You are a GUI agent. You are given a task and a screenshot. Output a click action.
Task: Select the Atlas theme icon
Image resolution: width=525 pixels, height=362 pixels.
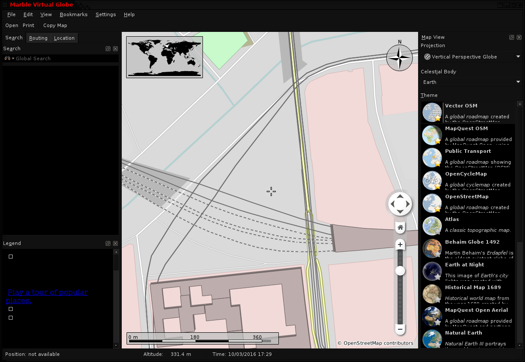(432, 226)
